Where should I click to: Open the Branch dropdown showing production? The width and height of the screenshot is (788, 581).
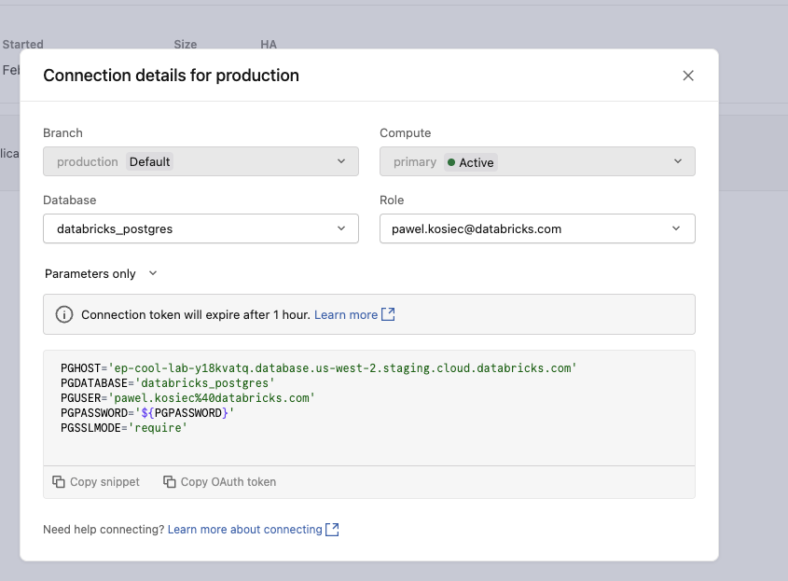click(x=200, y=161)
